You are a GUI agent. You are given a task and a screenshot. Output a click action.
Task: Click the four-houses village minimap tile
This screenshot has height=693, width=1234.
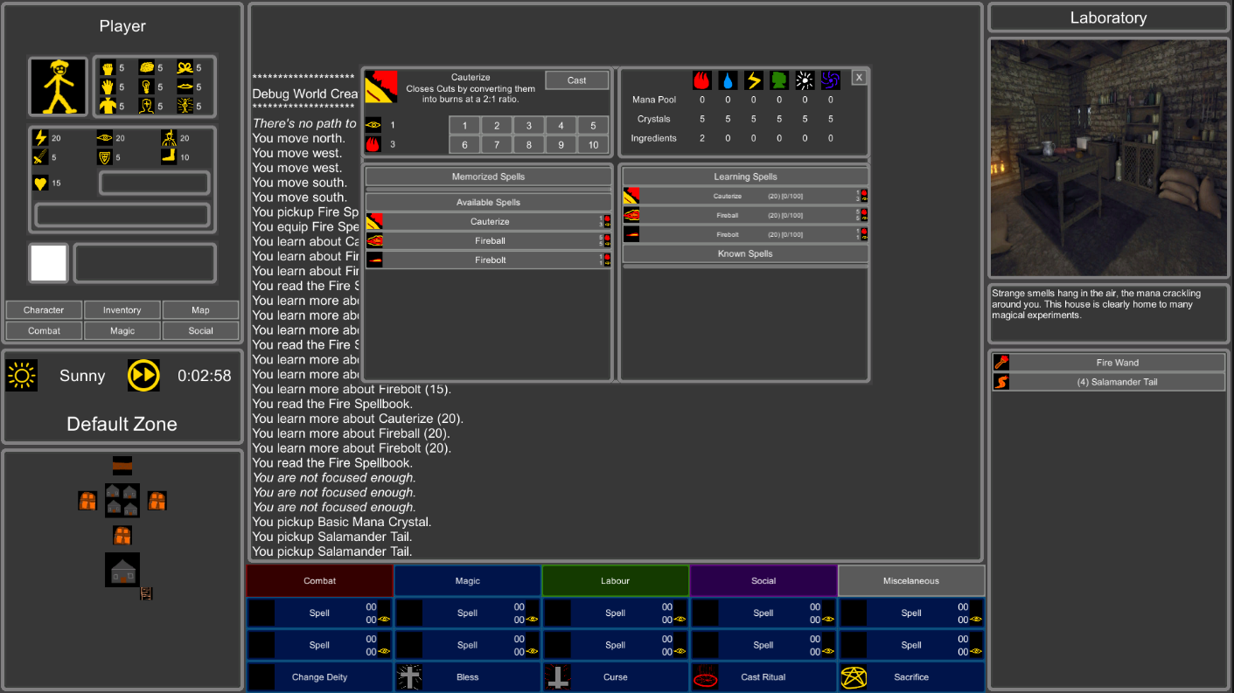tap(122, 501)
